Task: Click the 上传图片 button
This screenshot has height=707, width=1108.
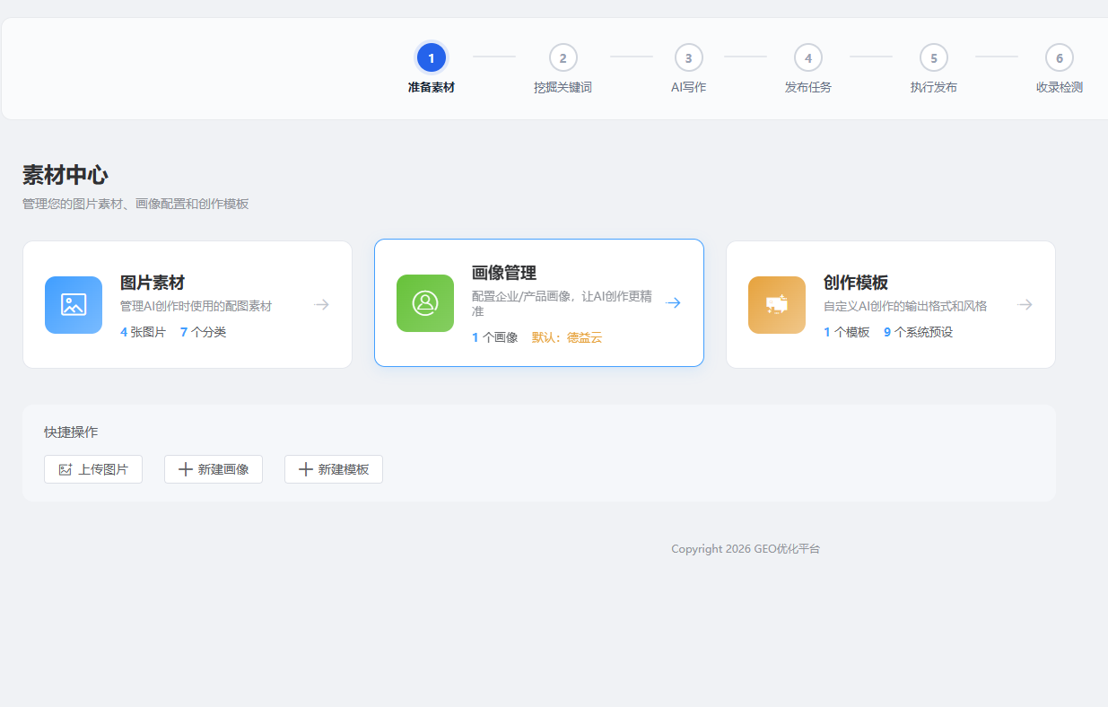Action: [93, 468]
